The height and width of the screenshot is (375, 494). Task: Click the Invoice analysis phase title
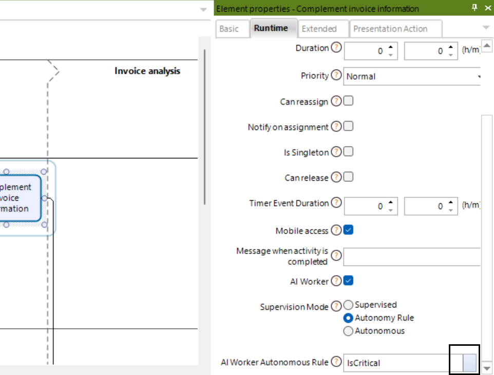pos(147,71)
